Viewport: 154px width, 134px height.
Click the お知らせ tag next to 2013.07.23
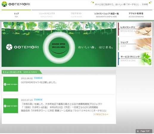38,99
